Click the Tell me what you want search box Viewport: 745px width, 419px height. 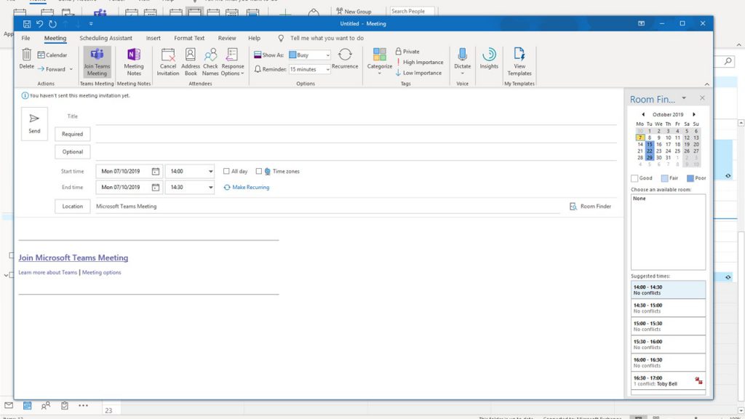pos(327,38)
